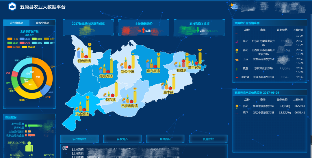Click the tomato icon at 银定图镇
This screenshot has height=158, width=312.
click(x=86, y=57)
